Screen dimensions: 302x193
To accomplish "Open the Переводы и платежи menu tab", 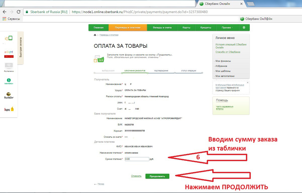I will point(128,28).
